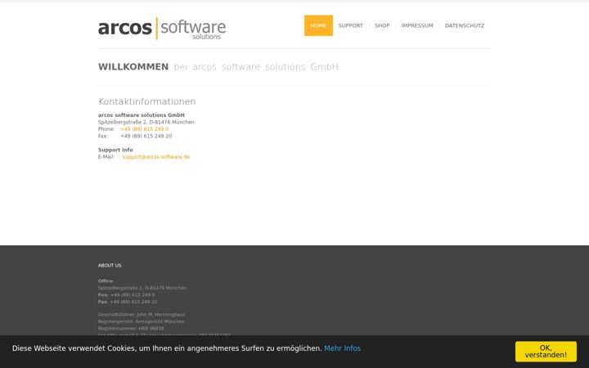Screen dimensions: 589x368
Task: Select the Geschäftsführer line in footer
Action: click(x=142, y=315)
